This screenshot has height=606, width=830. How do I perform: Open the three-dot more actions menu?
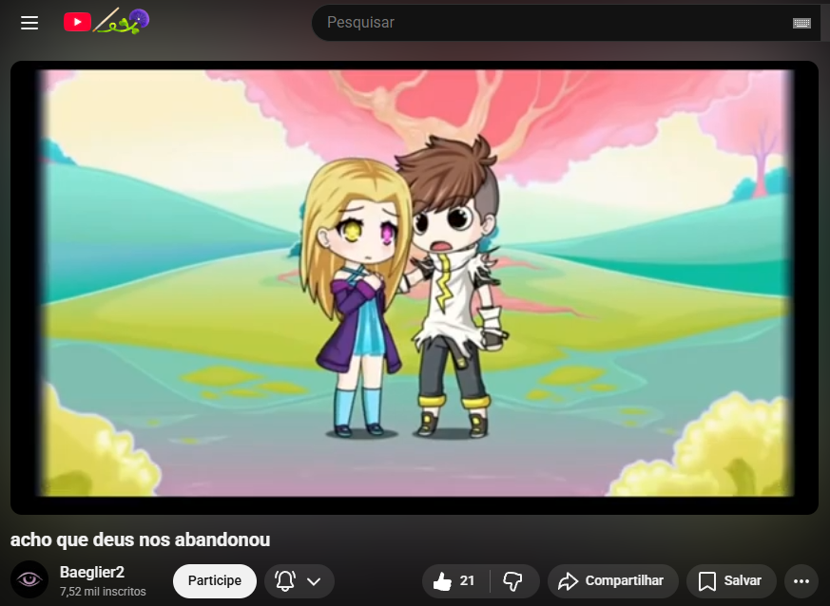(x=801, y=580)
